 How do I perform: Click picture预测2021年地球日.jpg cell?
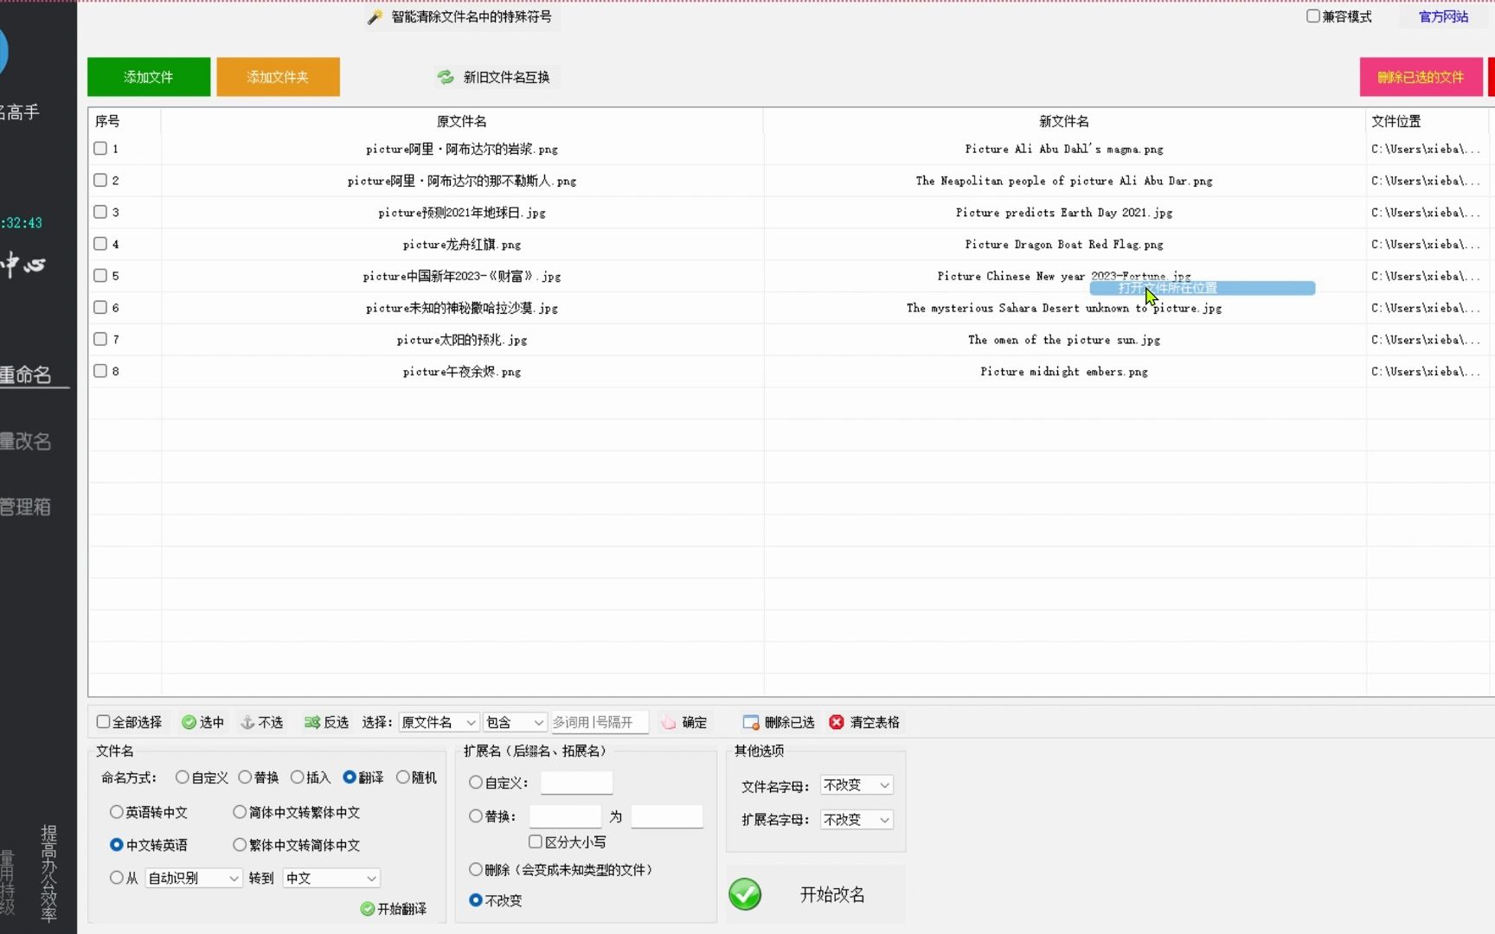[462, 213]
